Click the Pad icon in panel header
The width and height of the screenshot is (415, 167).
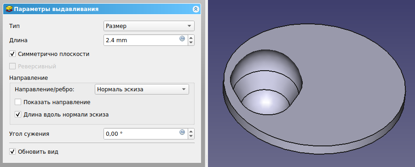[9, 9]
